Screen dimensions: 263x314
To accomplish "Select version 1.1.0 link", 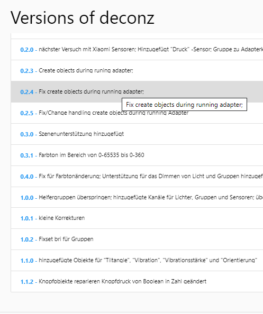I will [27, 261].
